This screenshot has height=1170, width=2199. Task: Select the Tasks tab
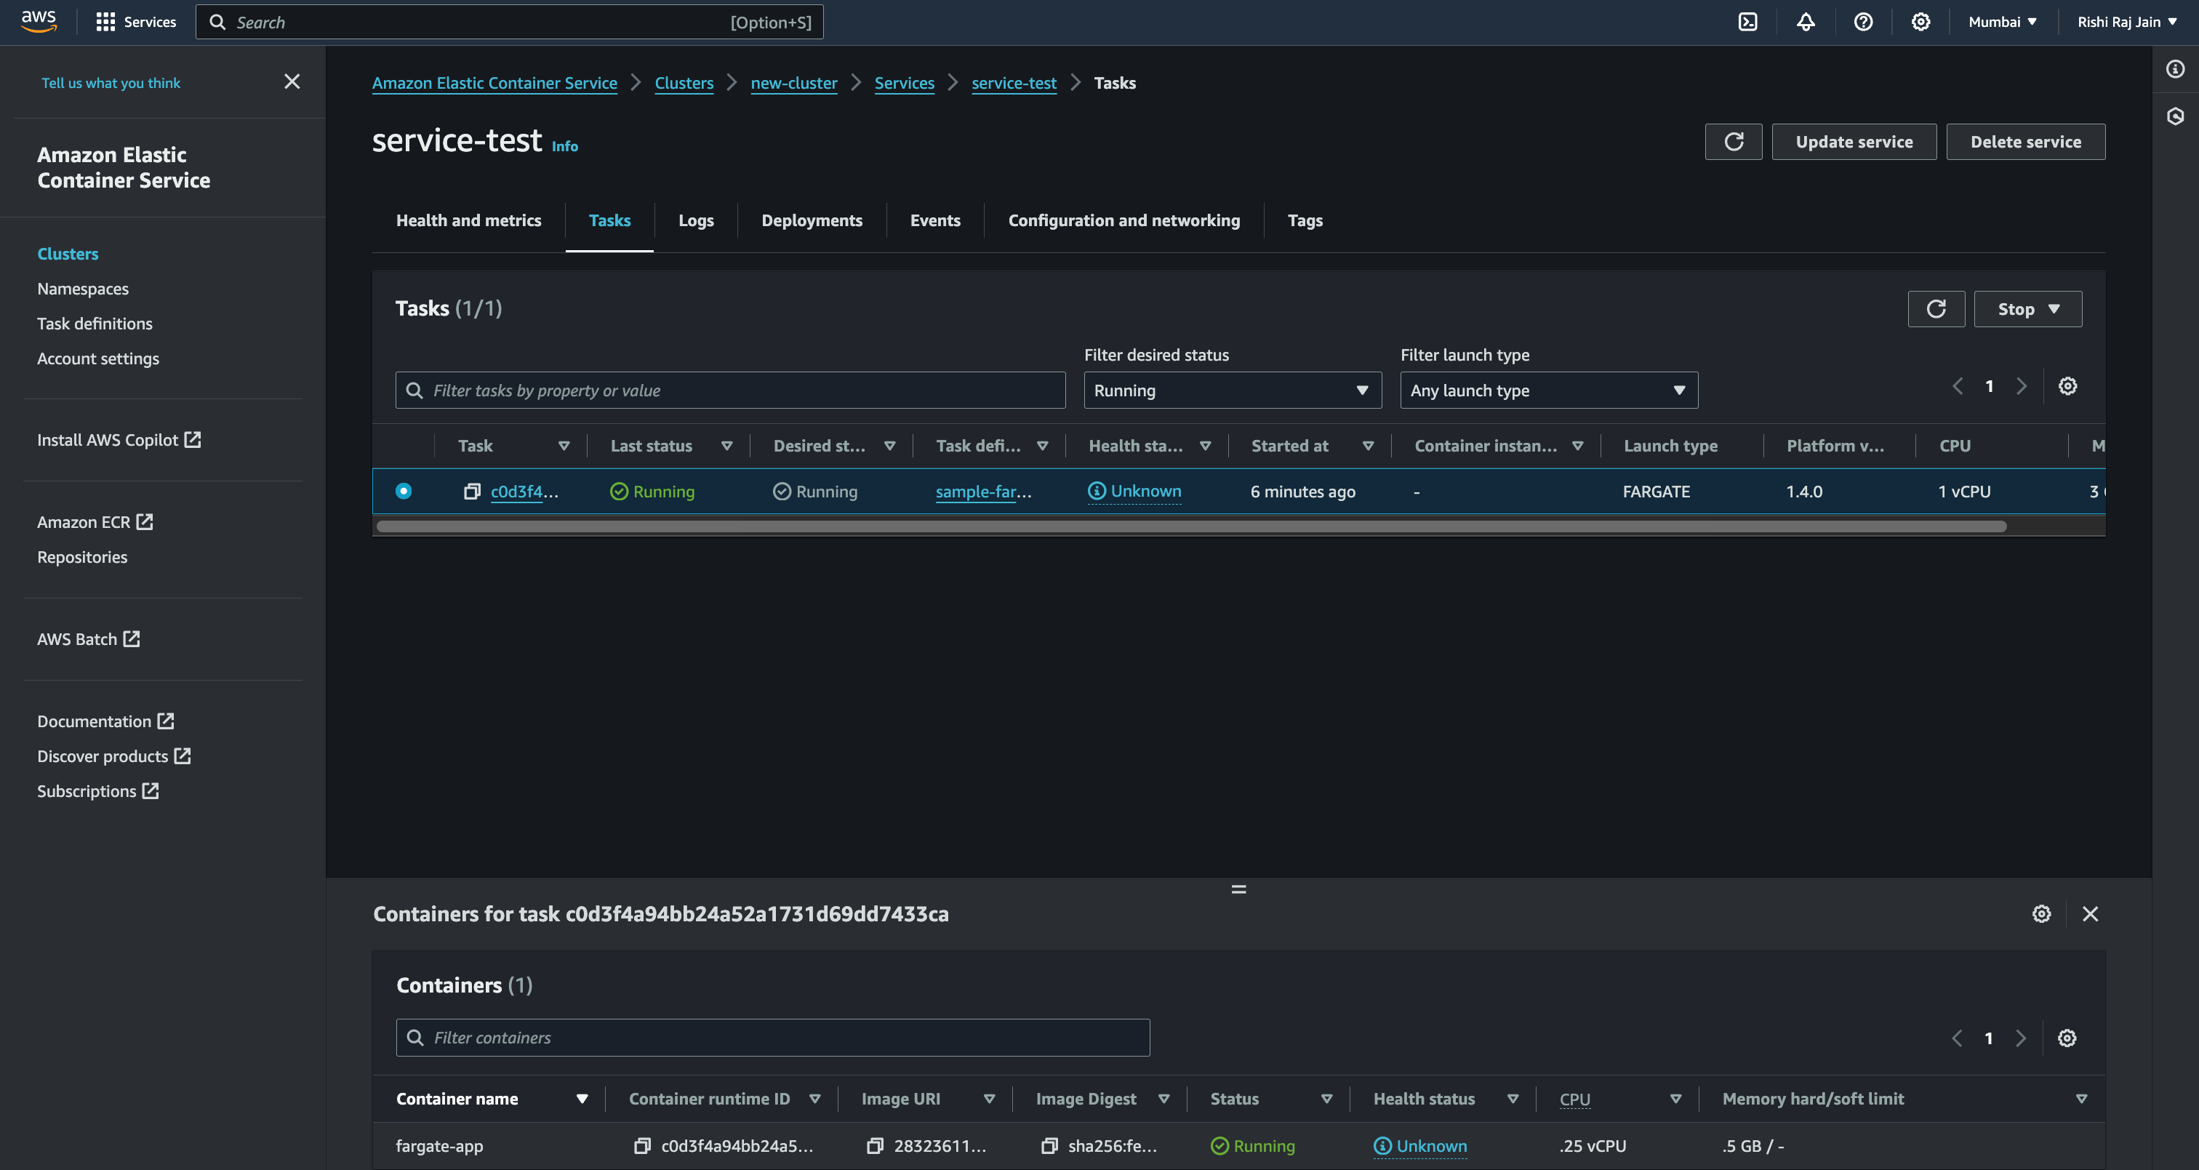pyautogui.click(x=609, y=220)
